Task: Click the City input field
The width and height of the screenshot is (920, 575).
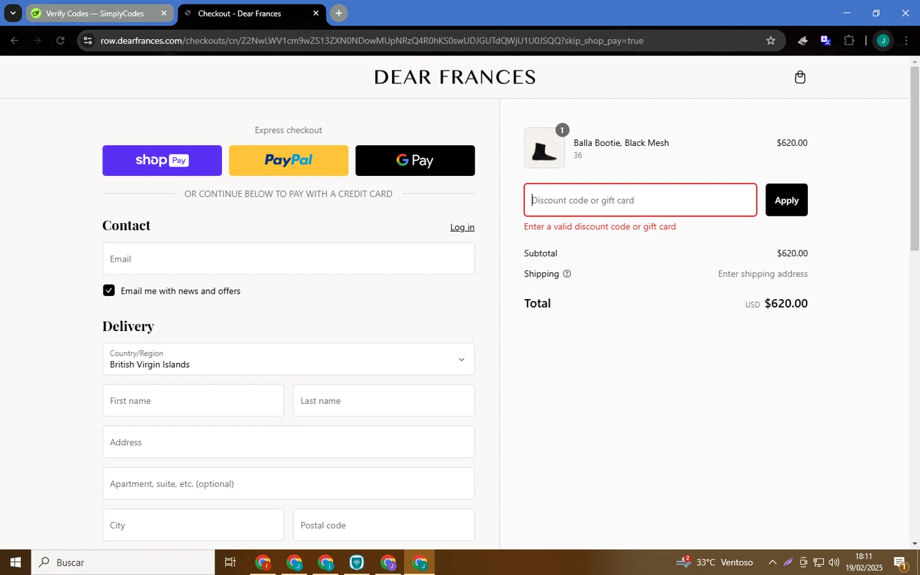Action: [193, 525]
